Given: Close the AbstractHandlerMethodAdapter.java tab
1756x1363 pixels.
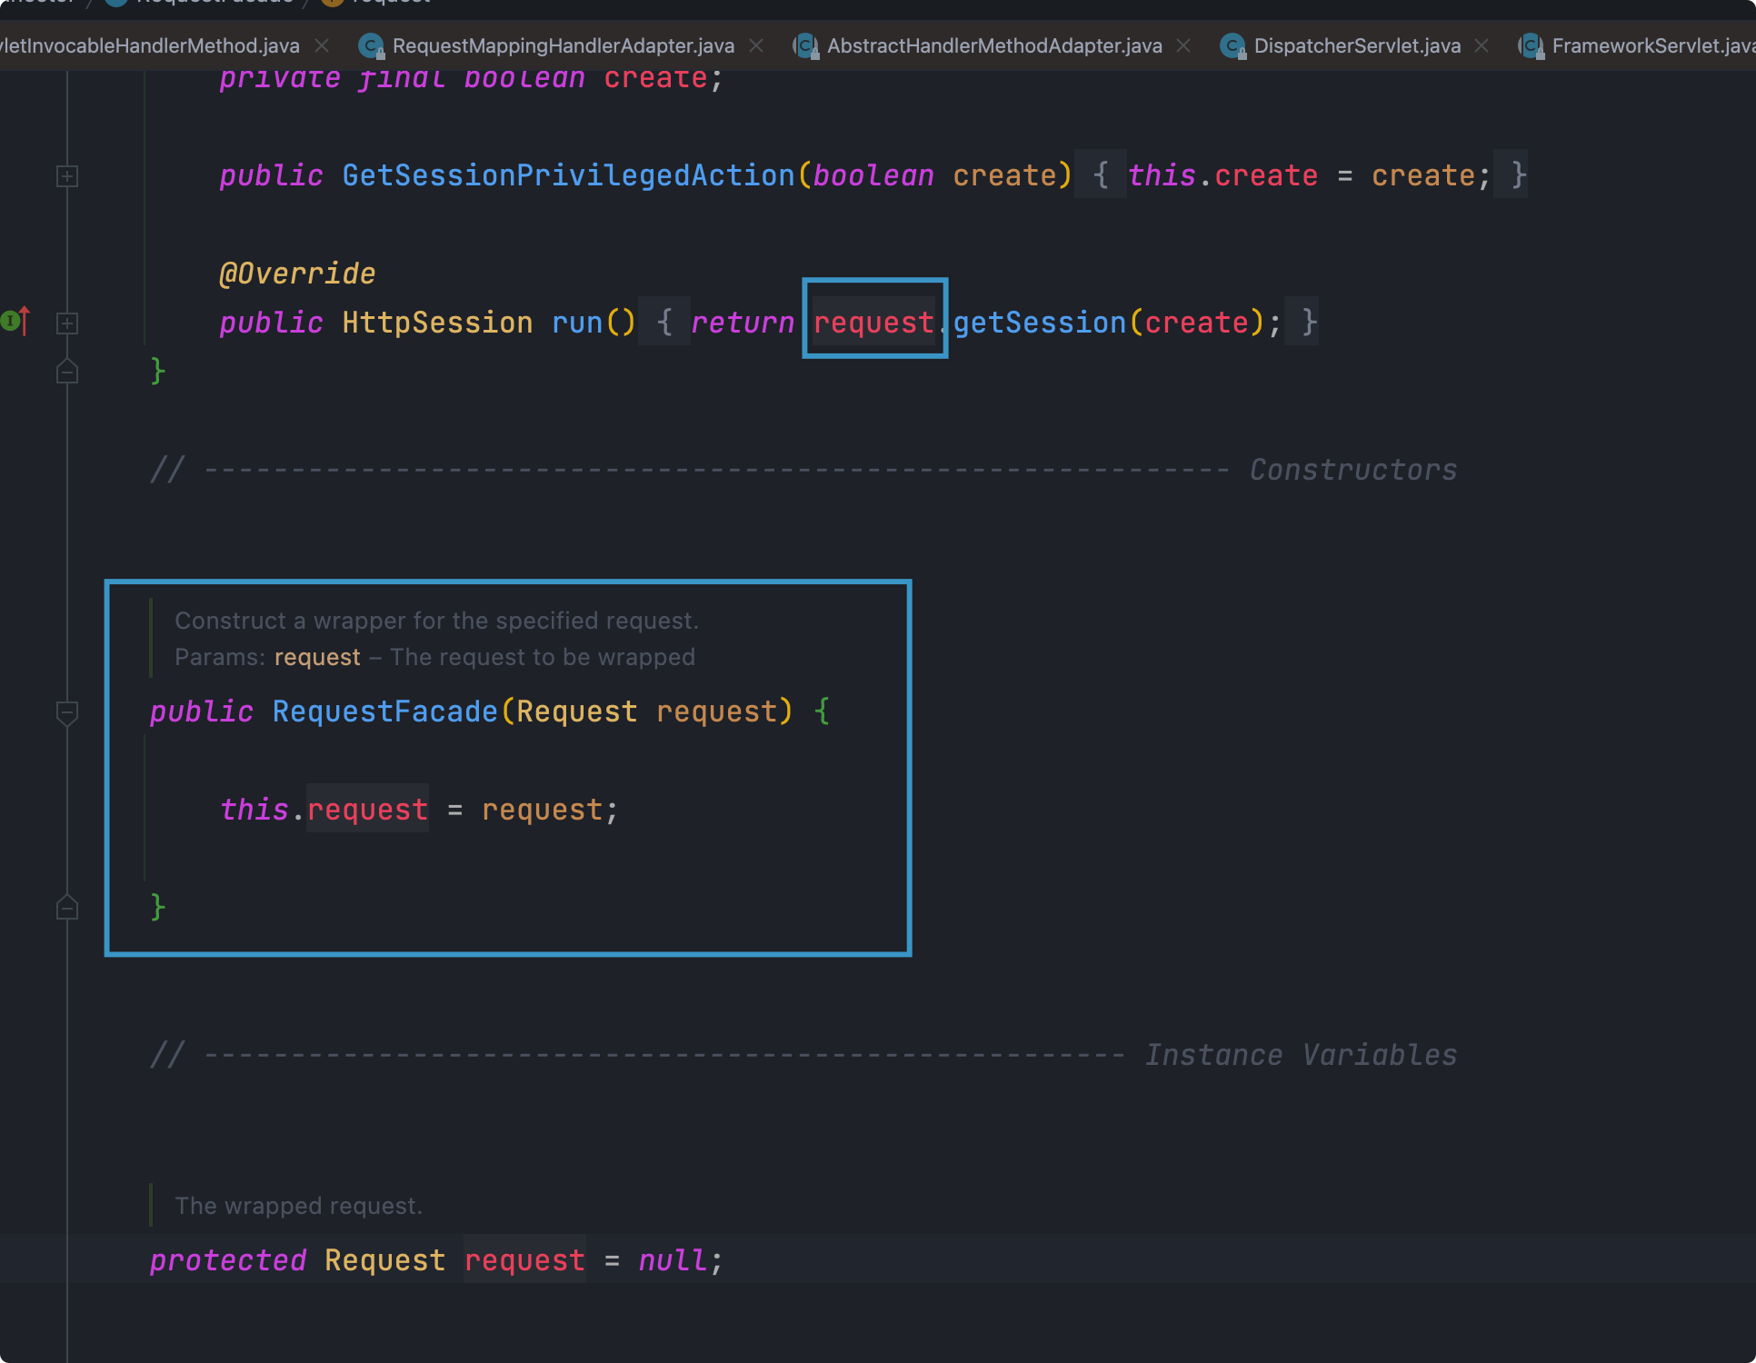Looking at the screenshot, I should (1183, 45).
